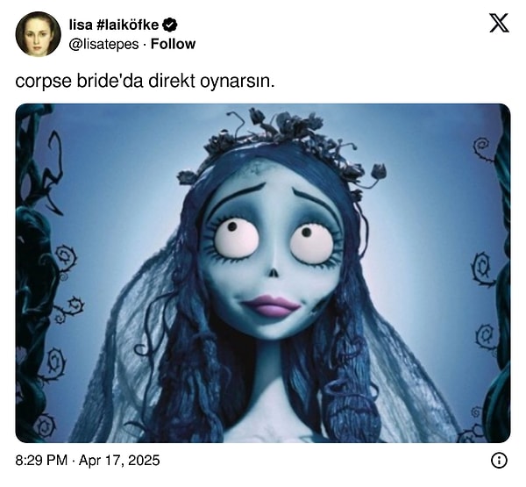Open lisa's round profile avatar
This screenshot has height=487, width=526.
coord(39,34)
